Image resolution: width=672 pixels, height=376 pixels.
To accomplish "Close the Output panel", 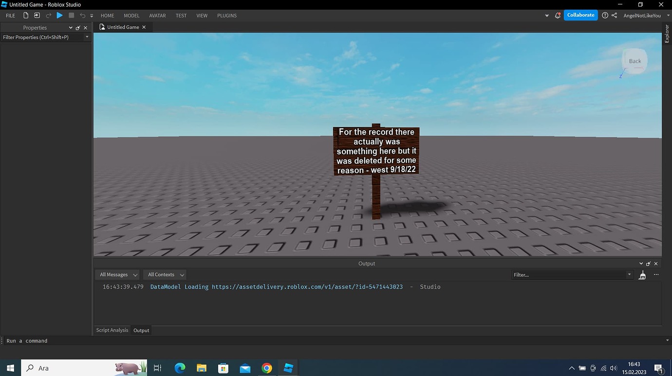I will [656, 263].
